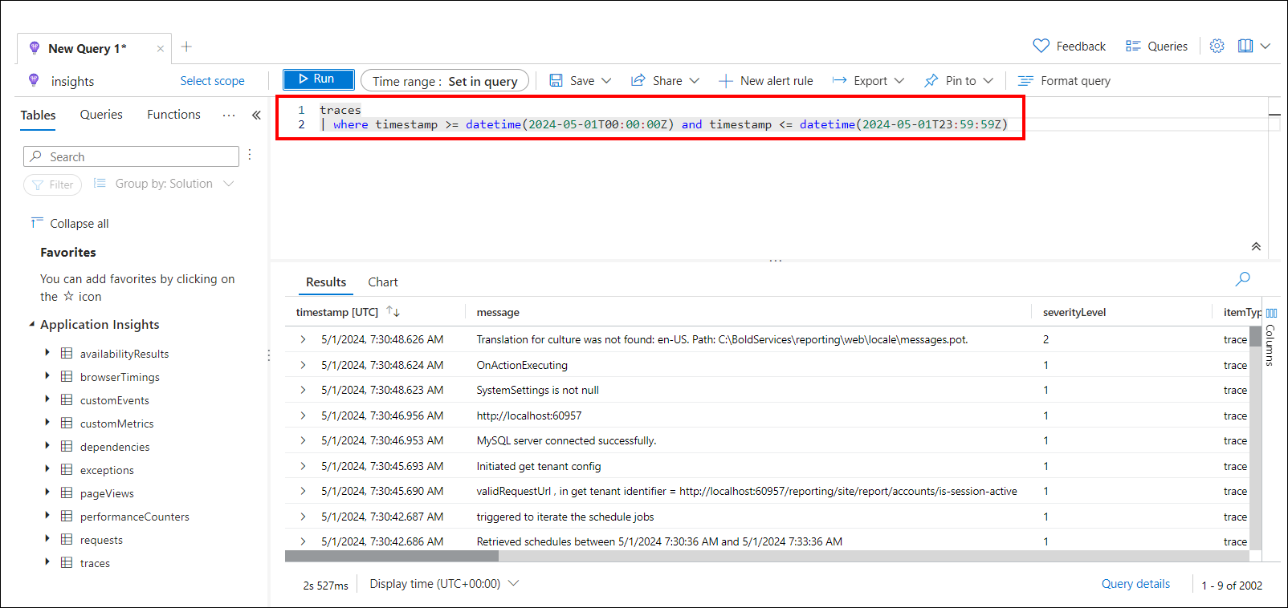
Task: Expand the Pin to dropdown arrow
Action: 988,81
